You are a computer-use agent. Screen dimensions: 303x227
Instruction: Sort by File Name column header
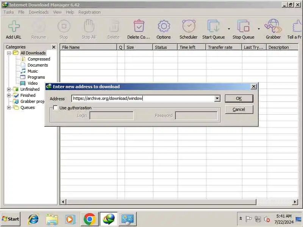[89, 47]
